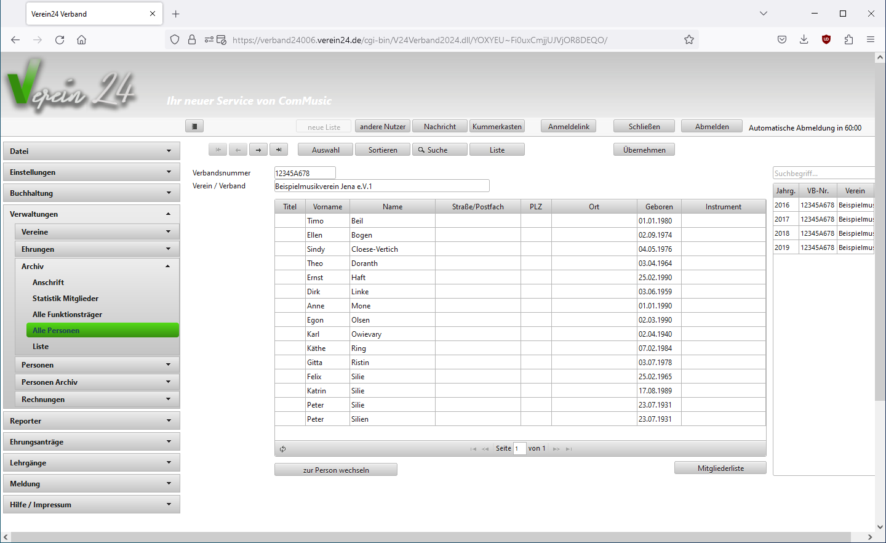The width and height of the screenshot is (886, 543).
Task: Collapse the Archiv submenu
Action: [97, 266]
